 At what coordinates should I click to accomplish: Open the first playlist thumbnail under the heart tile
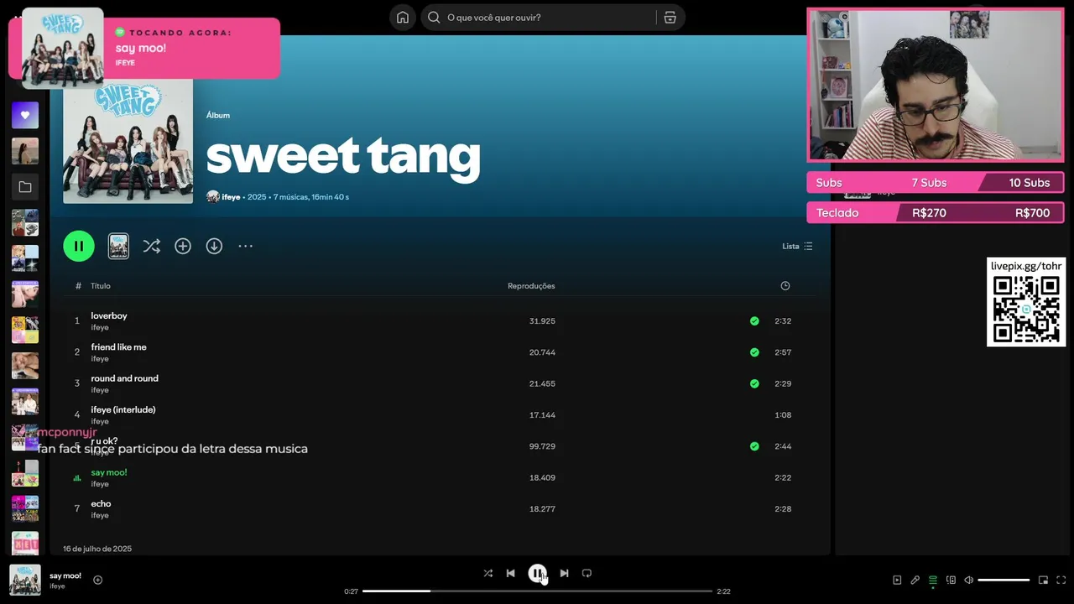click(x=25, y=151)
